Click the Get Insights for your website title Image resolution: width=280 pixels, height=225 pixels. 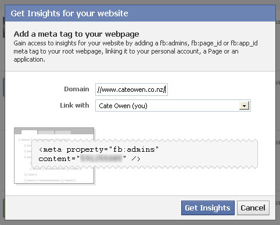(69, 13)
